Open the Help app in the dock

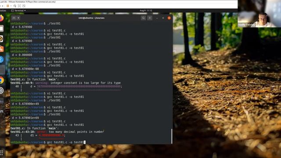pos(1,59)
